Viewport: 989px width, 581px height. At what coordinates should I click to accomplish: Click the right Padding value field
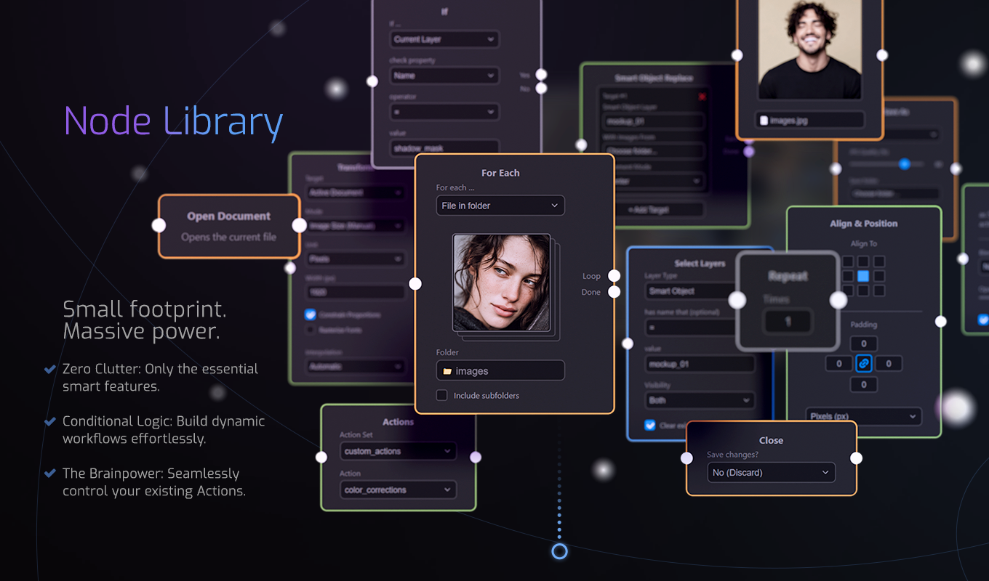pyautogui.click(x=889, y=364)
